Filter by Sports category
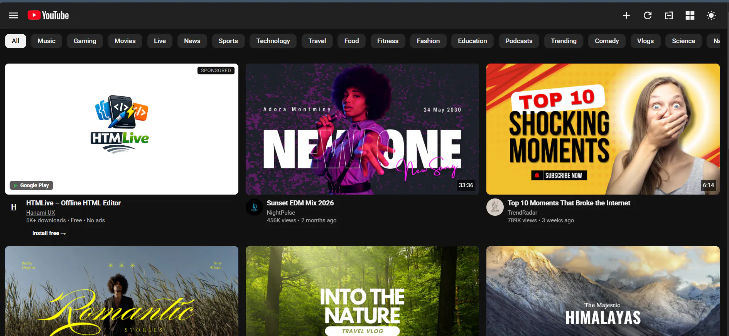Viewport: 729px width, 336px height. (228, 41)
